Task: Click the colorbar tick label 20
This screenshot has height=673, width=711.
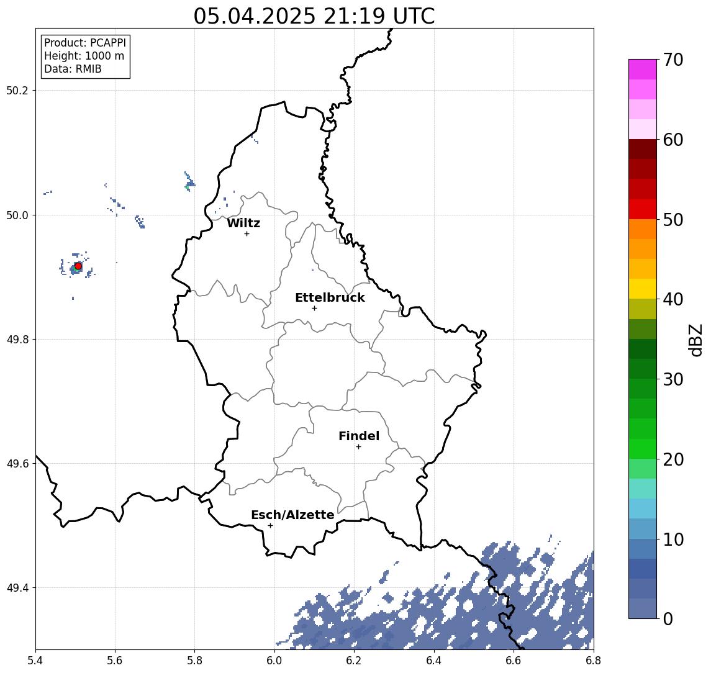Action: point(673,459)
